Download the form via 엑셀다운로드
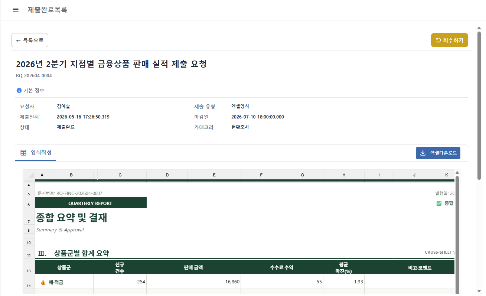The width and height of the screenshot is (486, 296). pos(438,153)
